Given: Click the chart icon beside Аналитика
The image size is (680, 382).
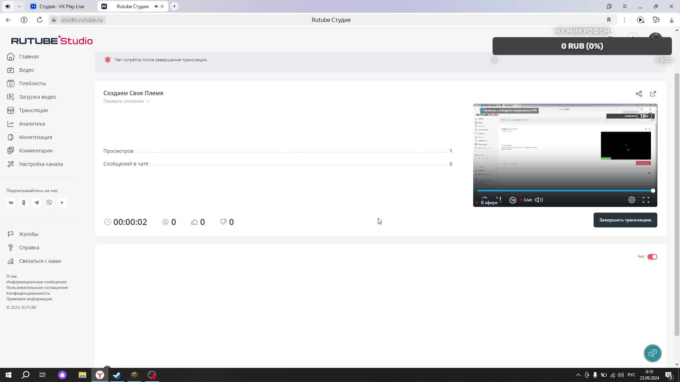Looking at the screenshot, I should pos(11,124).
